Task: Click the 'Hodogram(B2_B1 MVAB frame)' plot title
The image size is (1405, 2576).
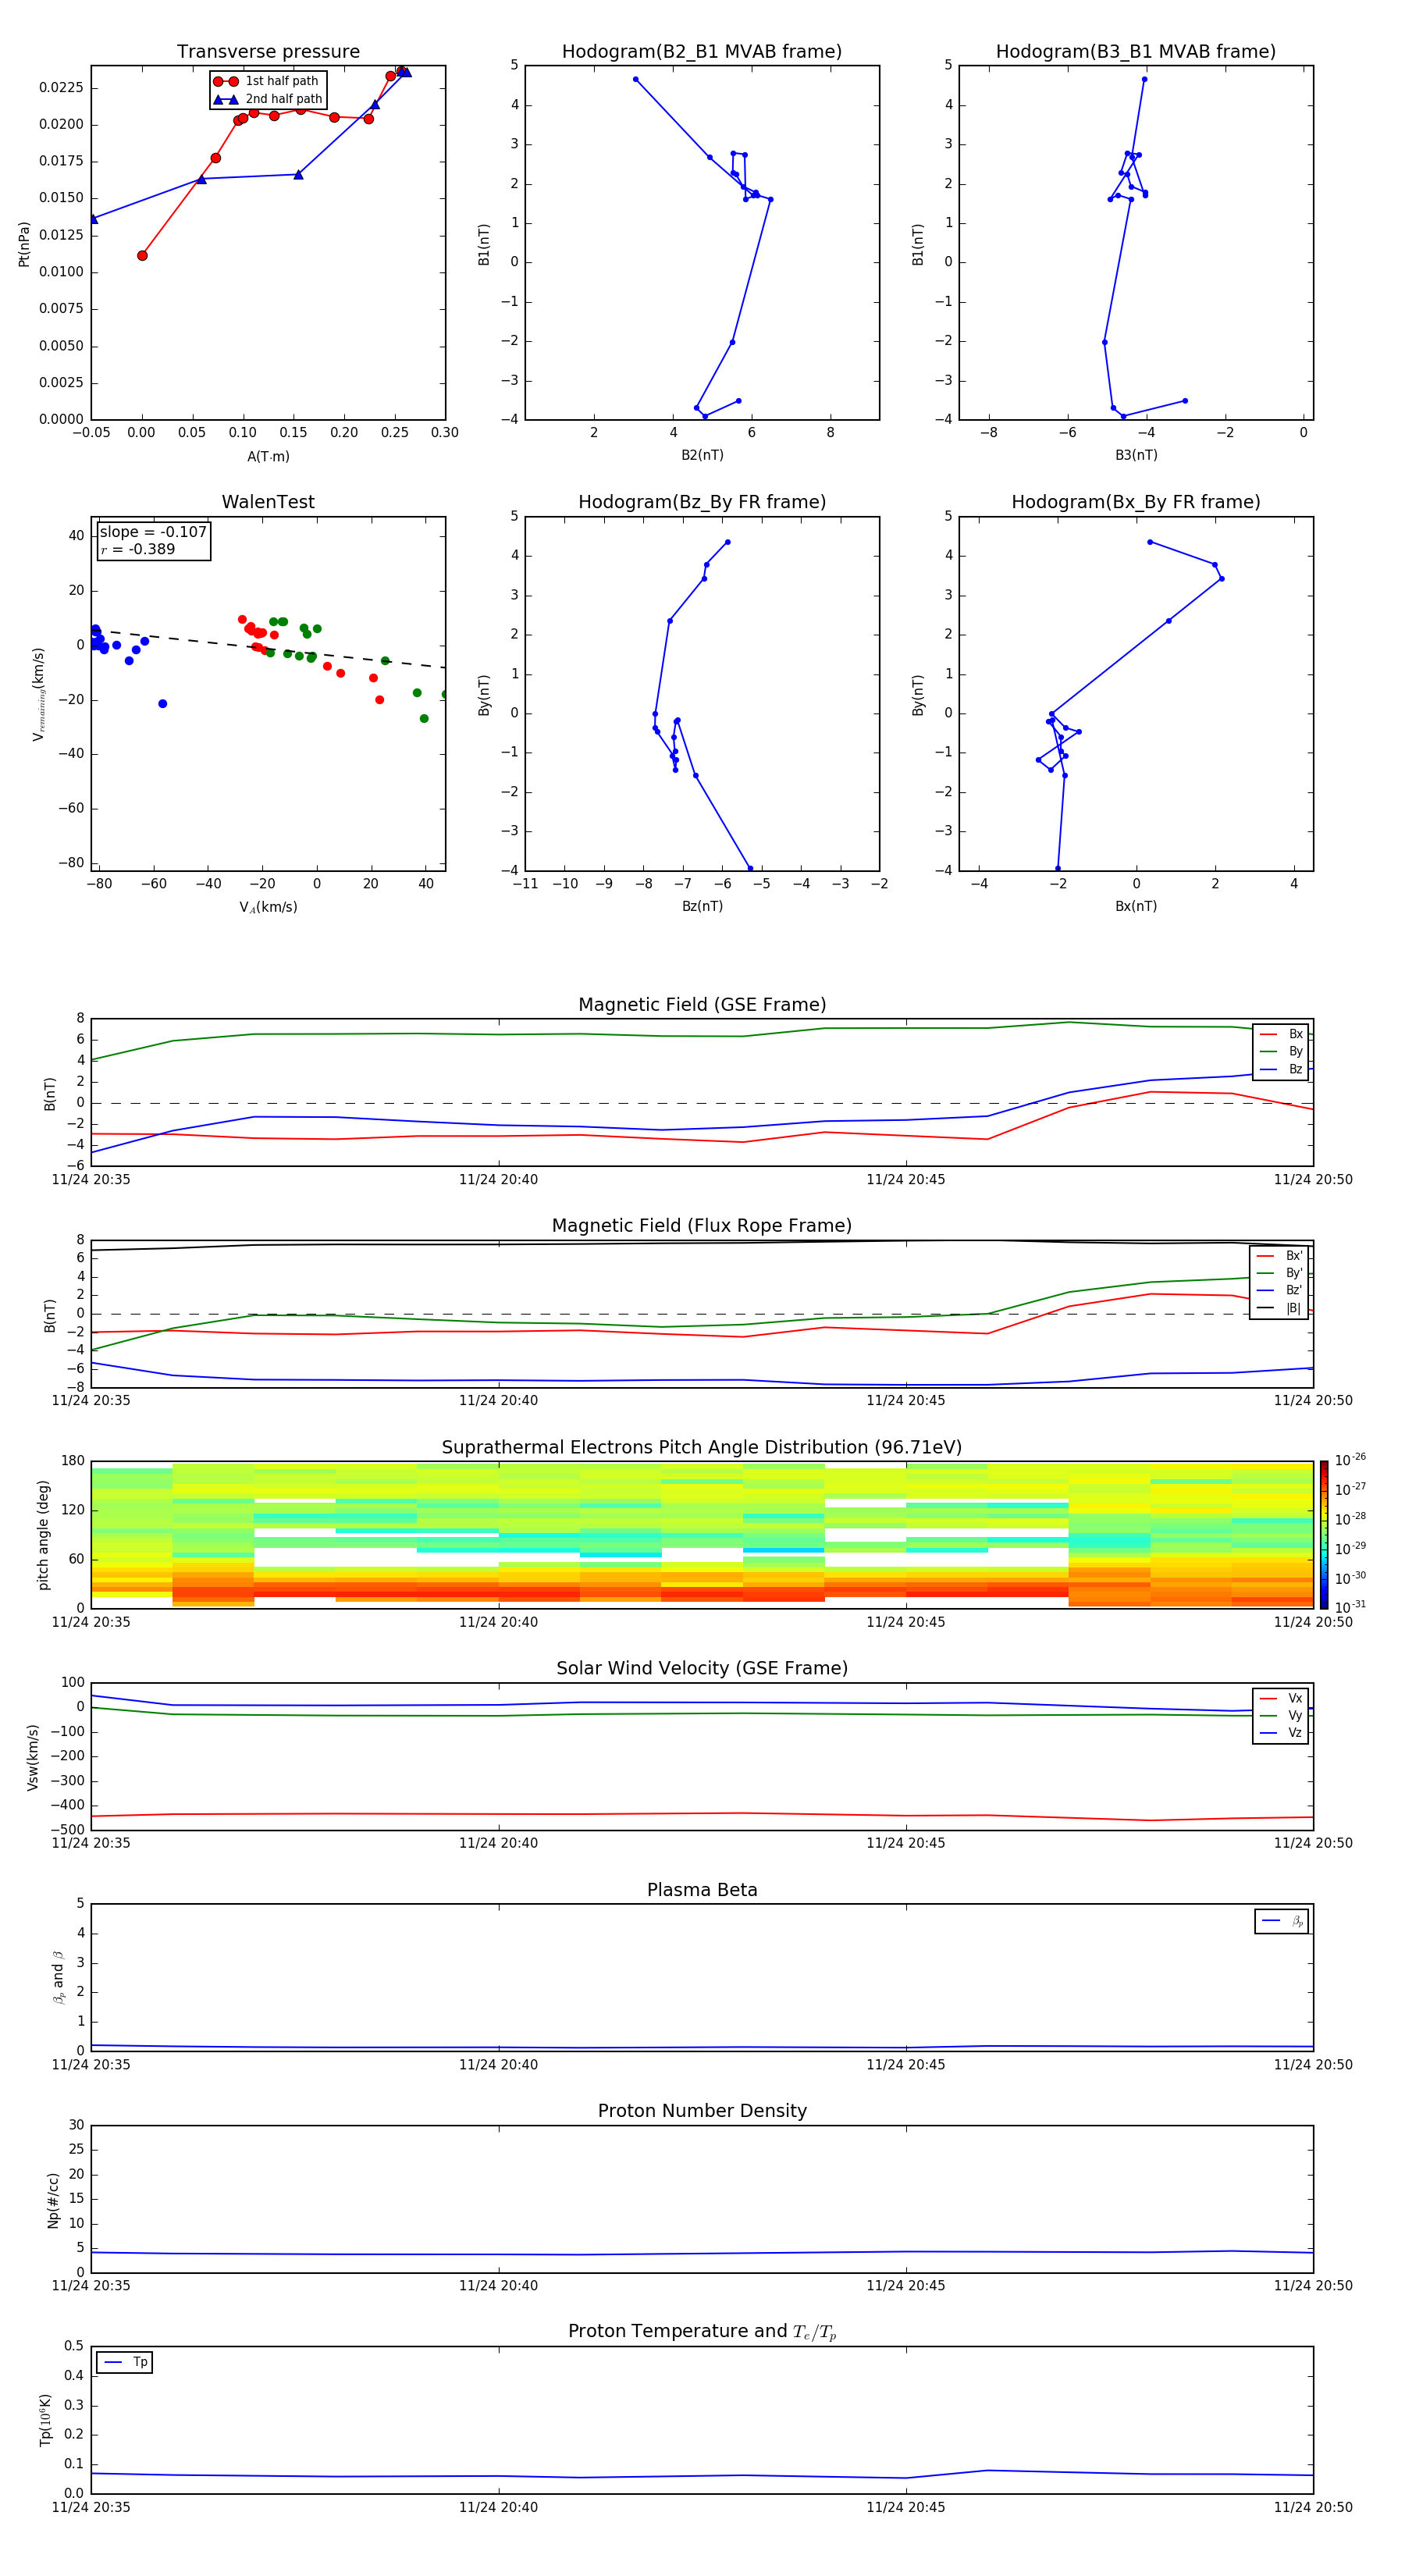Action: pos(701,52)
